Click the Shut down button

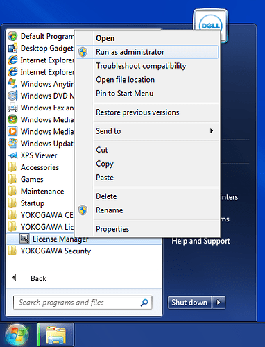click(x=189, y=303)
